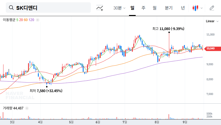Viewport: 221px width, 125px height.
Task: Click the search magnifier icon
Action: coord(11,8)
